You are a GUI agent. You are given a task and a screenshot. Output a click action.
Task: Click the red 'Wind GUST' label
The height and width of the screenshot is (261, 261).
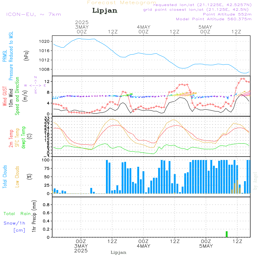5,96
